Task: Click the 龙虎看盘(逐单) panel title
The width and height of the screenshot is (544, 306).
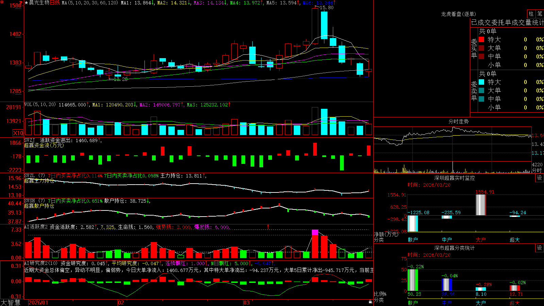Action: pyautogui.click(x=458, y=14)
